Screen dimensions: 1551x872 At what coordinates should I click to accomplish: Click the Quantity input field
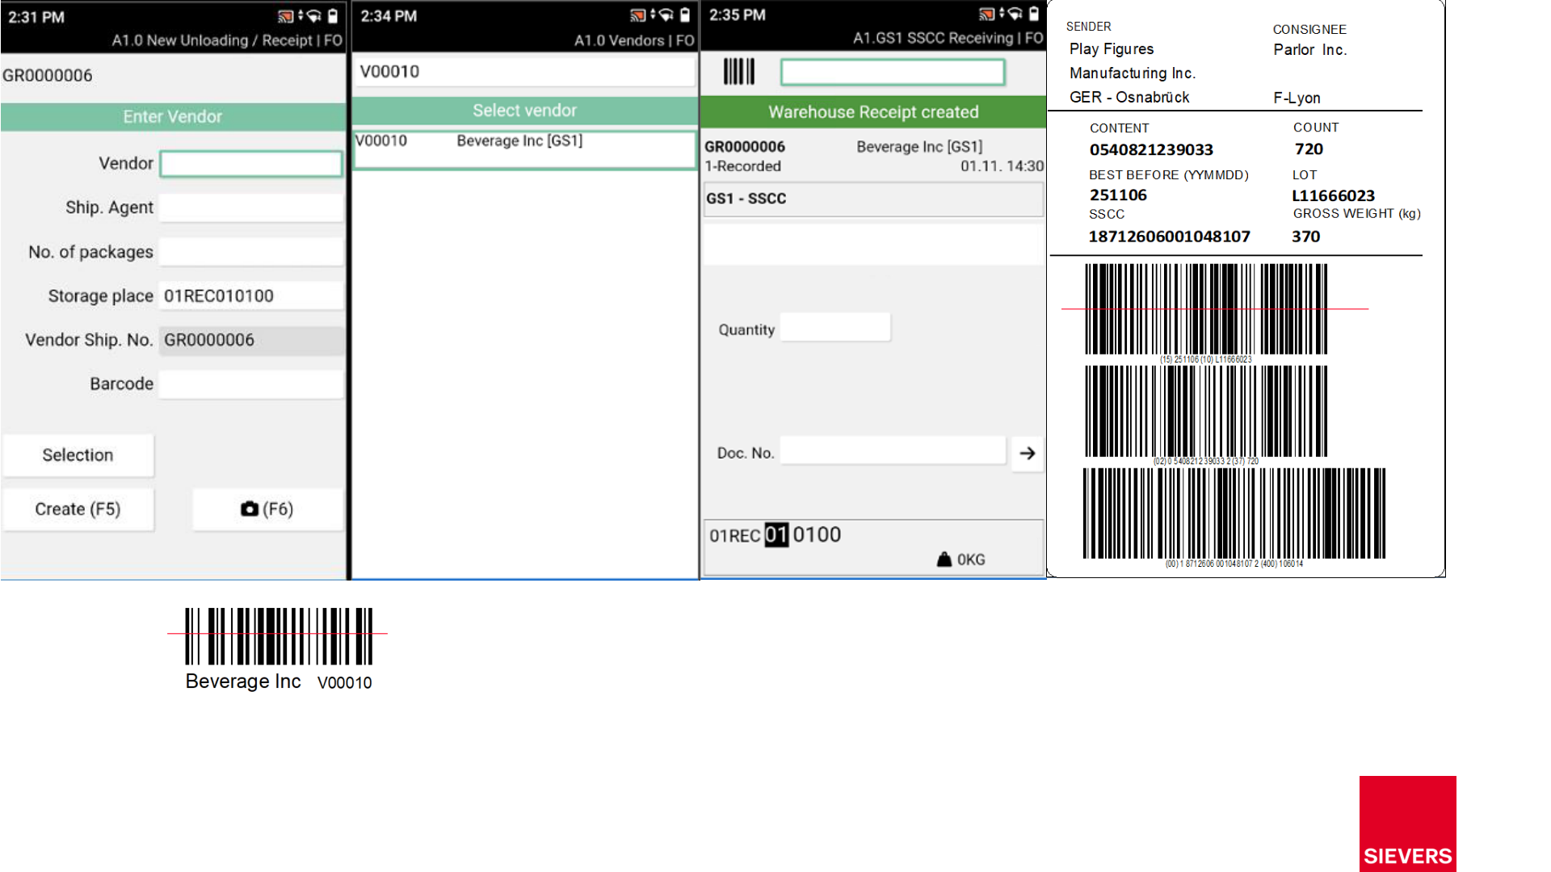835,328
